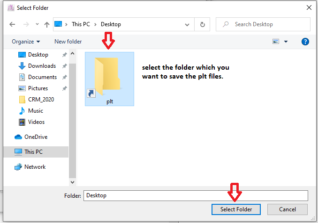This screenshot has height=223, width=318.
Task: Open the Help question mark icon
Action: (305, 42)
